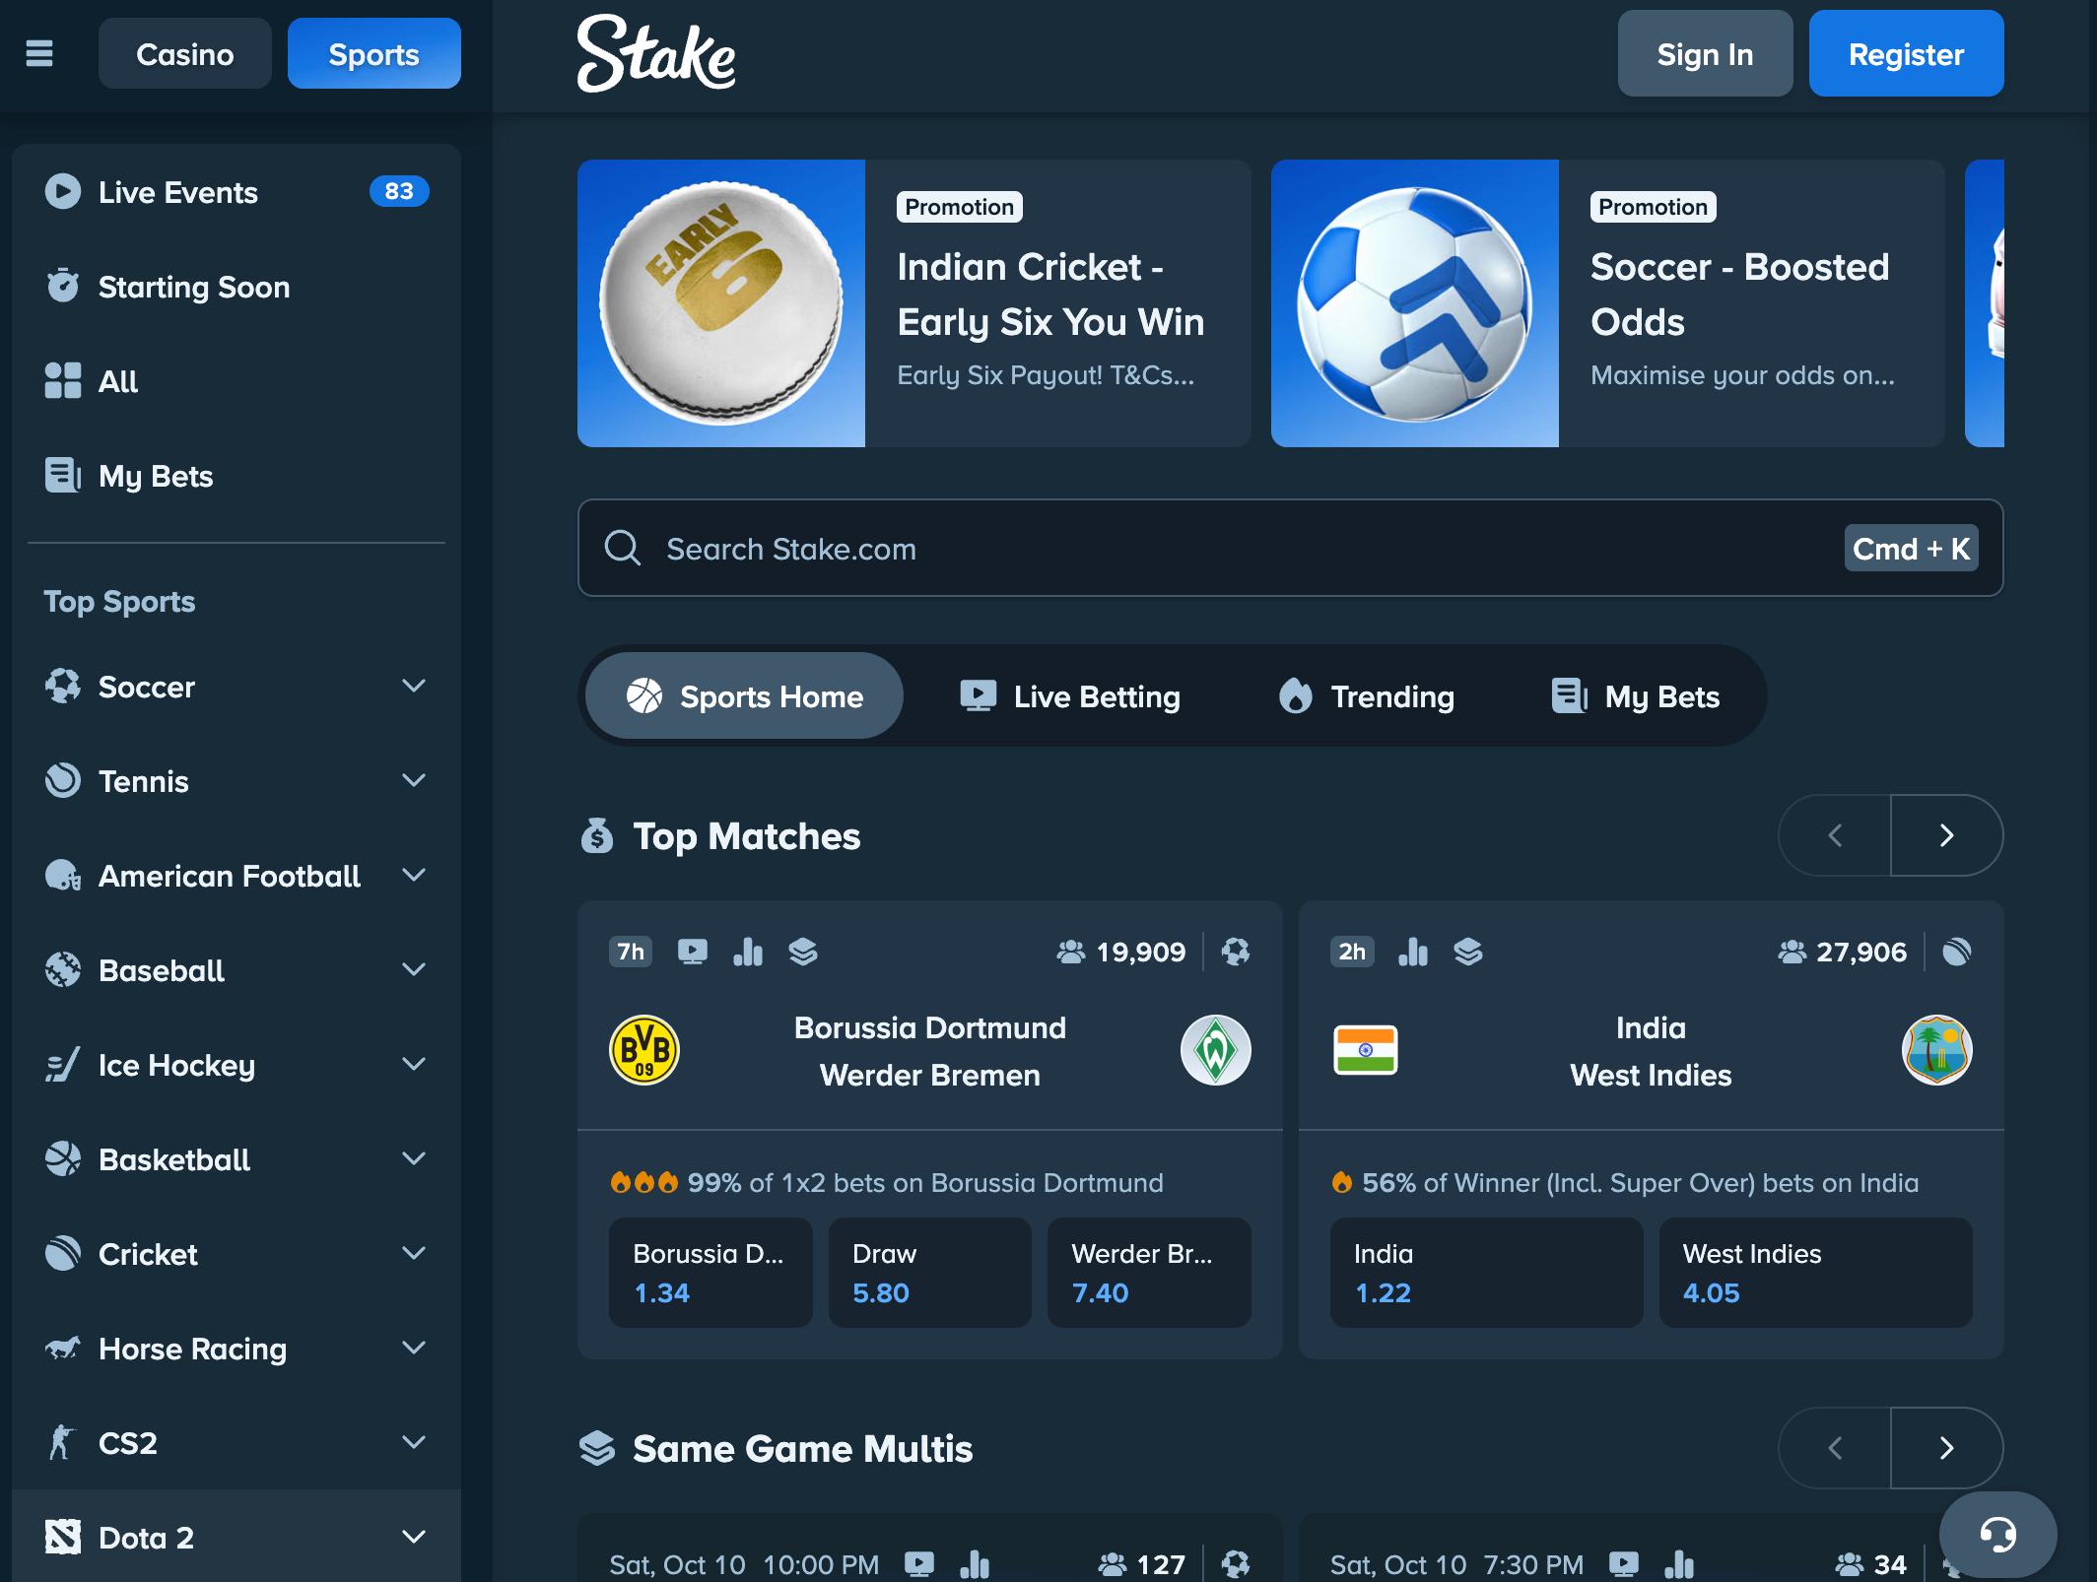Click the West Indies team crest
This screenshot has width=2097, height=1582.
click(x=1937, y=1050)
